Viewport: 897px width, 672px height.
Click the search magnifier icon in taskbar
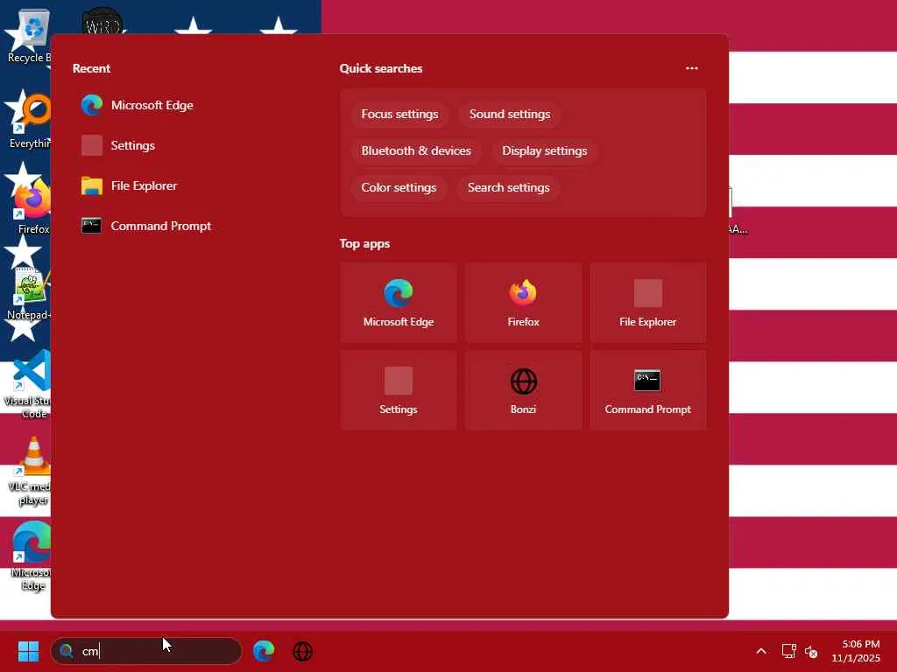coord(67,651)
